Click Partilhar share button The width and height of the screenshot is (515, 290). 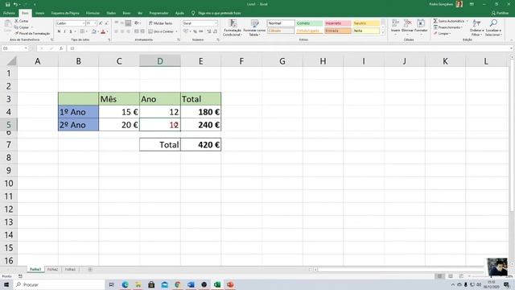pos(501,13)
